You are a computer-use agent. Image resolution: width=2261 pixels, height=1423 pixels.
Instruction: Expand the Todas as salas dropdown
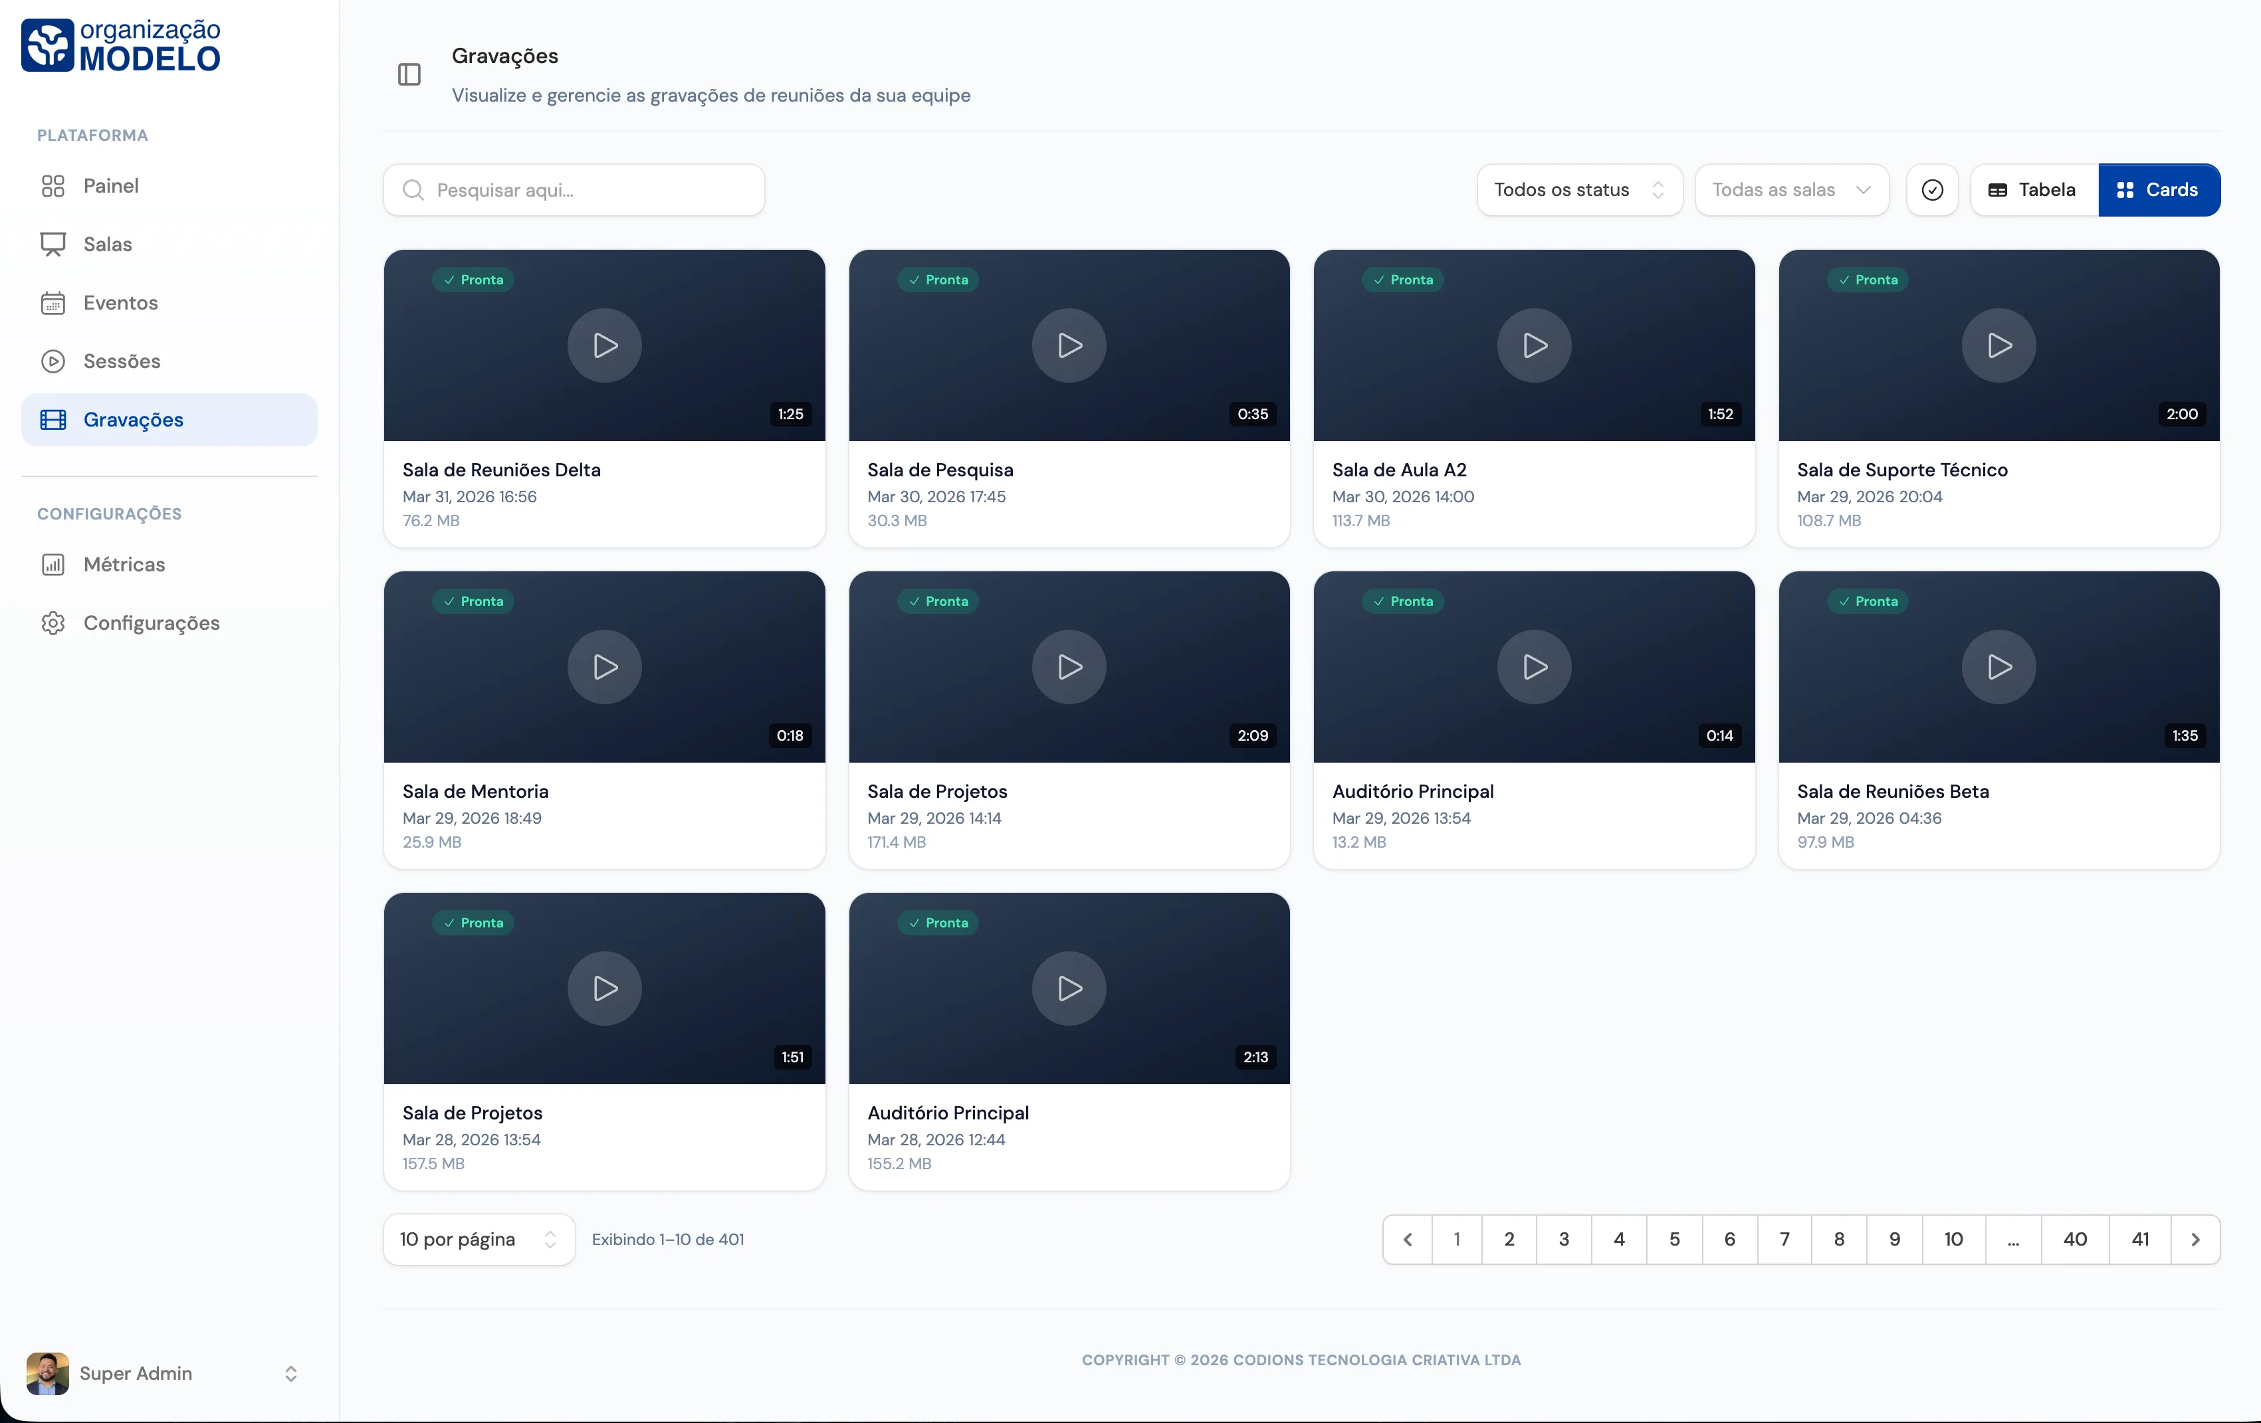point(1790,189)
